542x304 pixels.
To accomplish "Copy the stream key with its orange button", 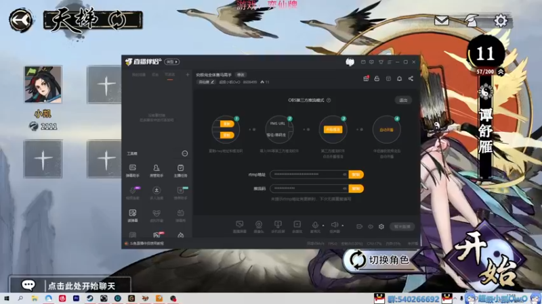I will [x=356, y=188].
